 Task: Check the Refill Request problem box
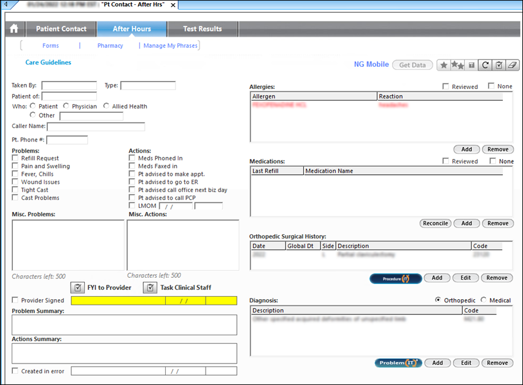pos(15,158)
